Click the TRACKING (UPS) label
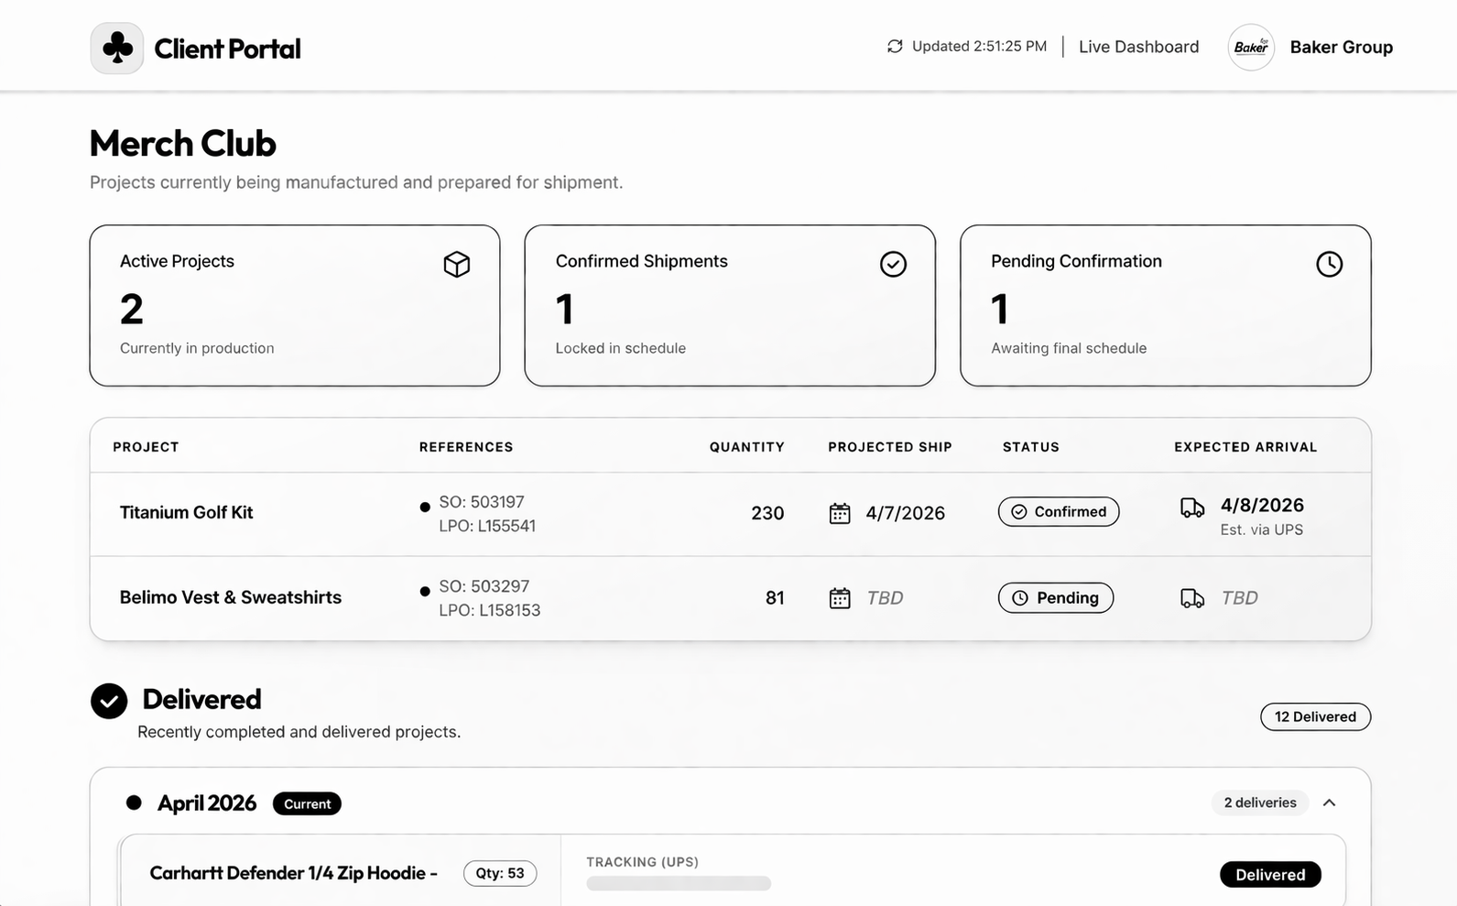This screenshot has height=906, width=1457. point(642,862)
